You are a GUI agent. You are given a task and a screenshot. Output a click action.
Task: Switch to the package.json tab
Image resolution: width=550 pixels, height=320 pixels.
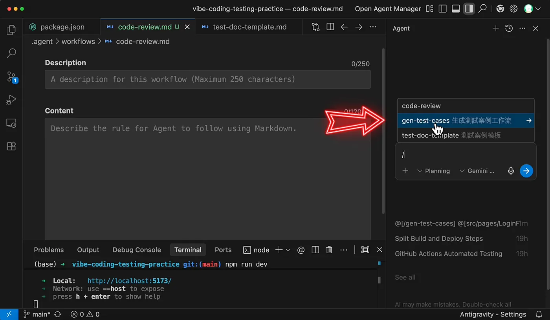click(62, 27)
